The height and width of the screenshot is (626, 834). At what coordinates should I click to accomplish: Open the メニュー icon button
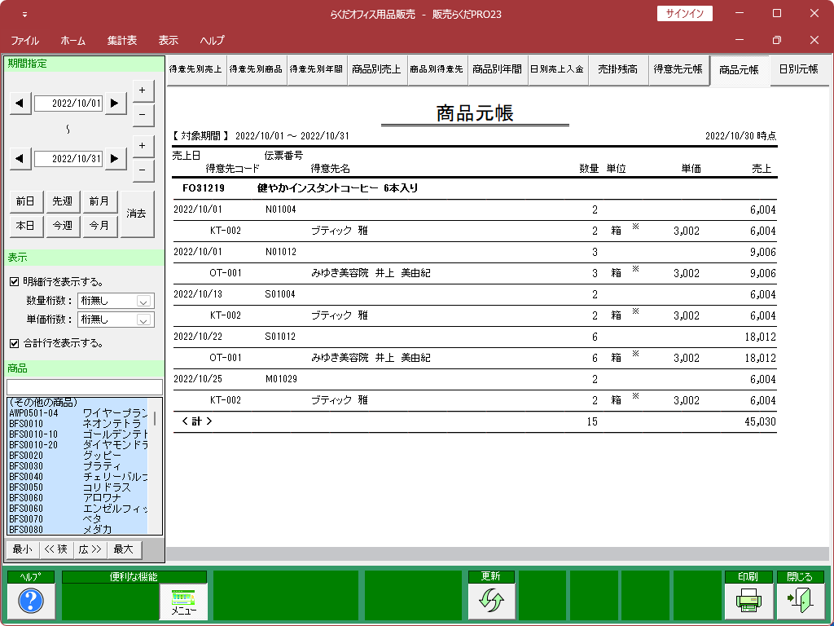[183, 601]
